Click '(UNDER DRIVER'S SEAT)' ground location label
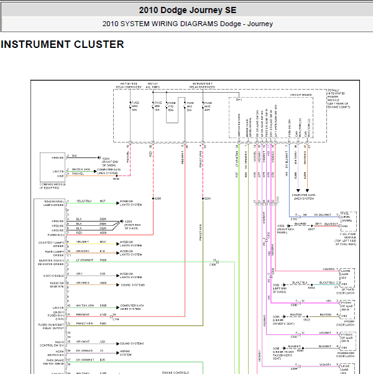The width and height of the screenshot is (373, 374). (283, 322)
